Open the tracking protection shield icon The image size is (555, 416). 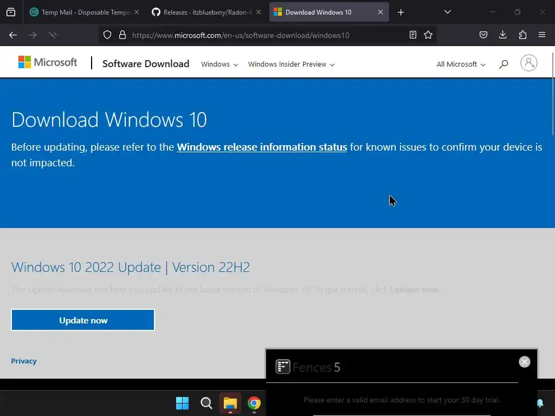(107, 35)
